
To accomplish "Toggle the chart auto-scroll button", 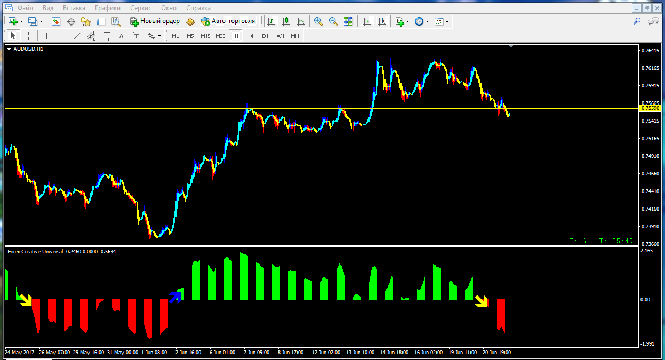I will [367, 21].
